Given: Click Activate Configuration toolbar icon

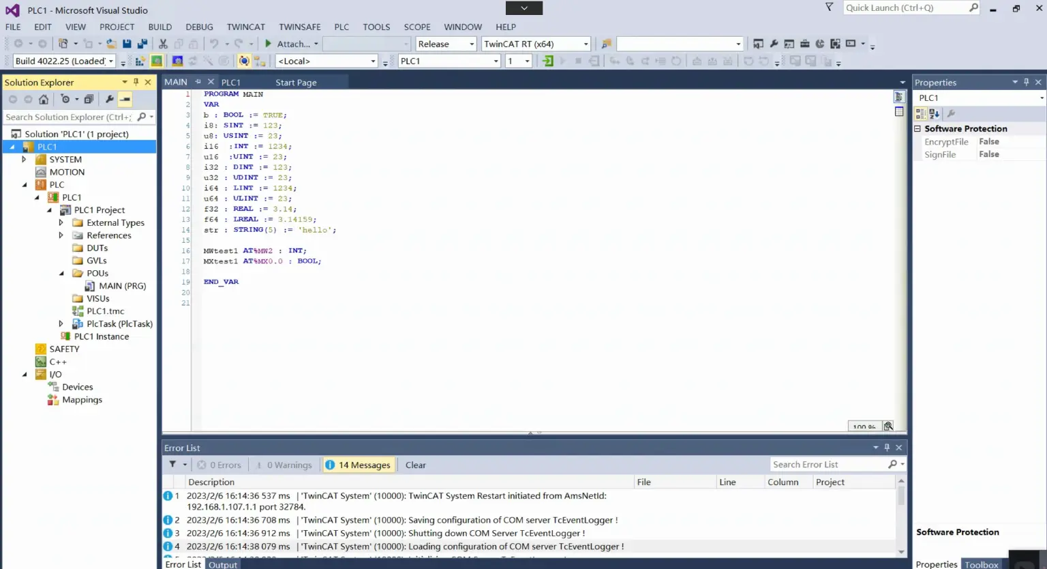Looking at the screenshot, I should point(140,61).
